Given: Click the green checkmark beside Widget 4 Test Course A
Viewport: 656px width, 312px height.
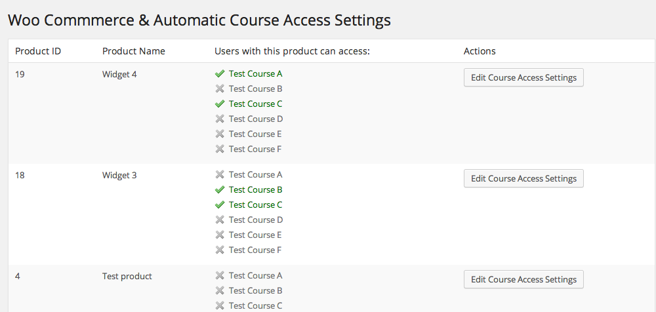Looking at the screenshot, I should click(x=220, y=73).
